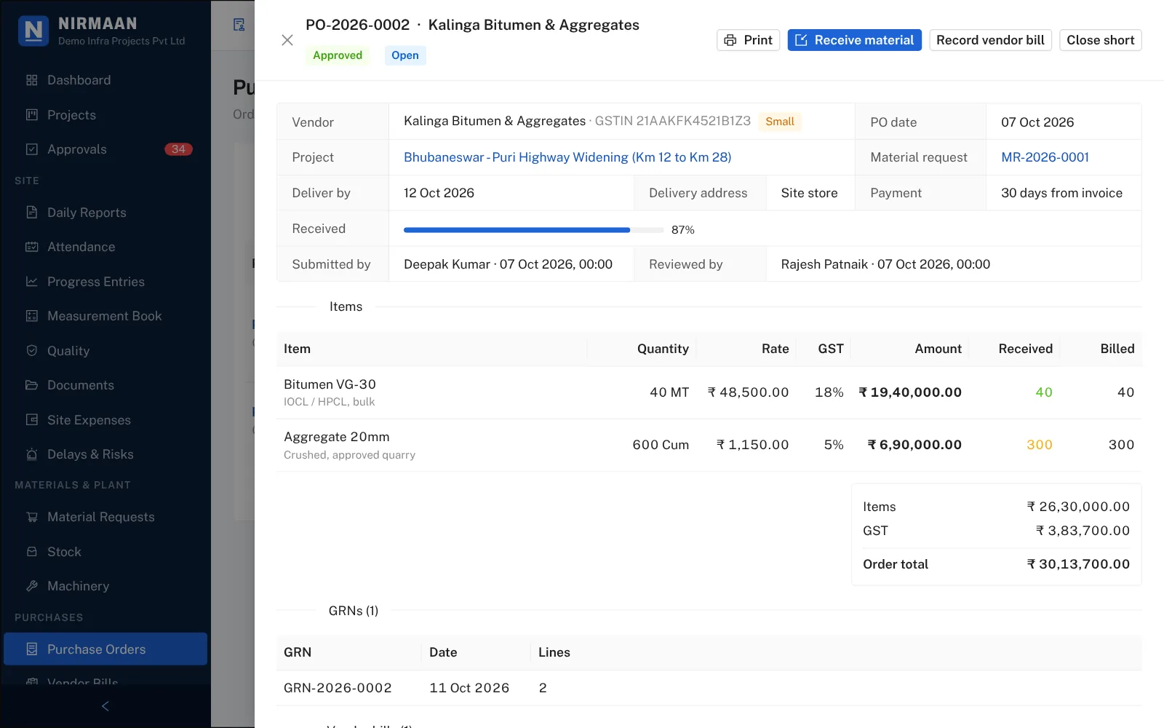
Task: Open Daily Reports from sidebar
Action: [x=105, y=213]
